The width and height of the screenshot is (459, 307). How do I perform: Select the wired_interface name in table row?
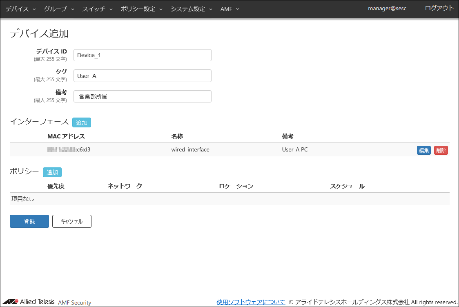click(190, 150)
